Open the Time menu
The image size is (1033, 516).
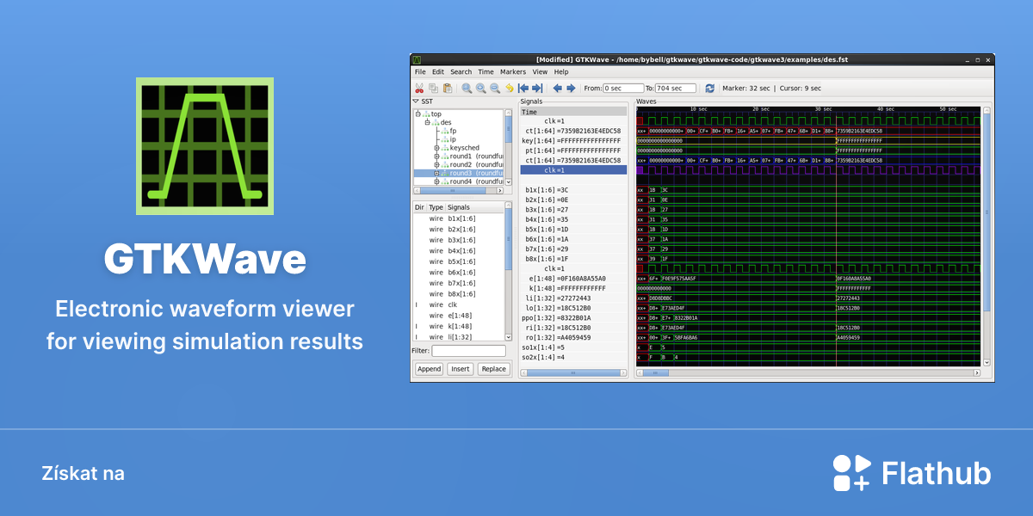click(486, 72)
